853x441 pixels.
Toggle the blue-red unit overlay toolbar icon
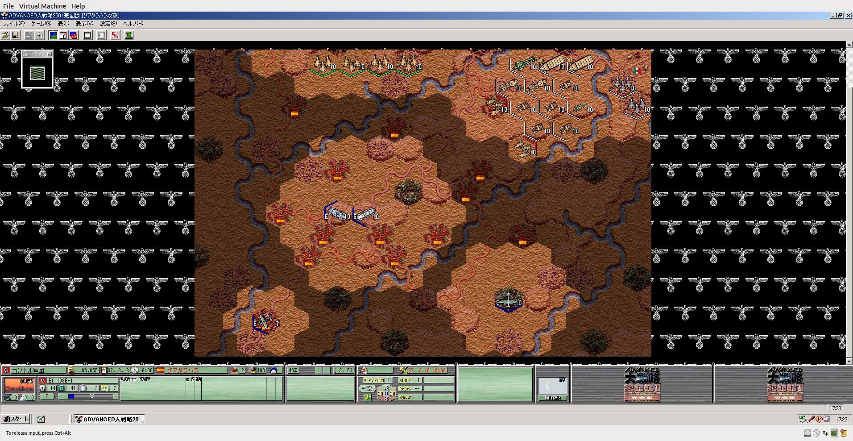(74, 35)
